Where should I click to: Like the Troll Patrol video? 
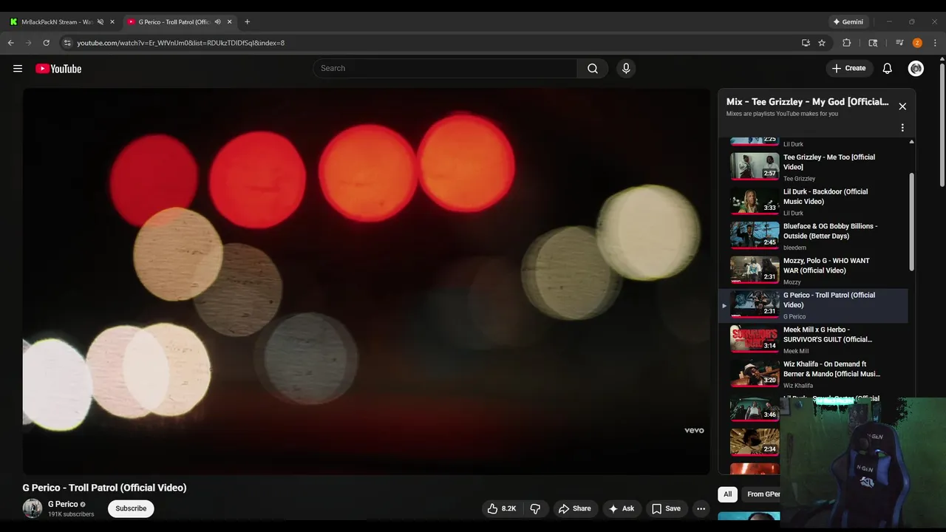click(501, 508)
